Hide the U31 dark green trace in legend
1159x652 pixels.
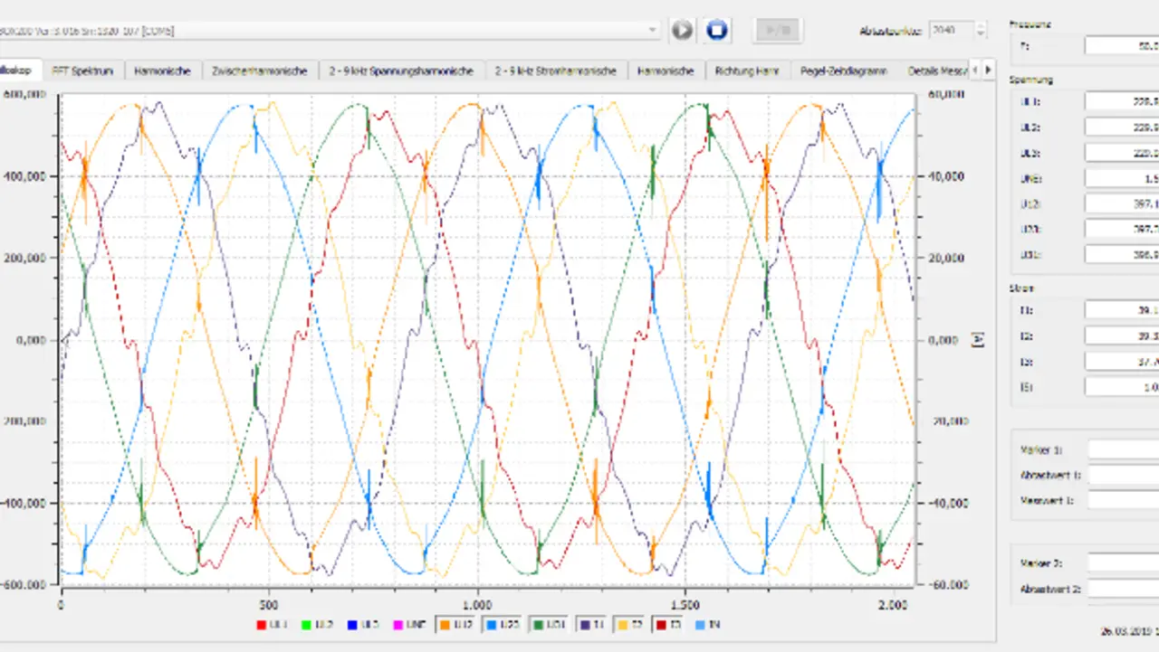point(536,625)
